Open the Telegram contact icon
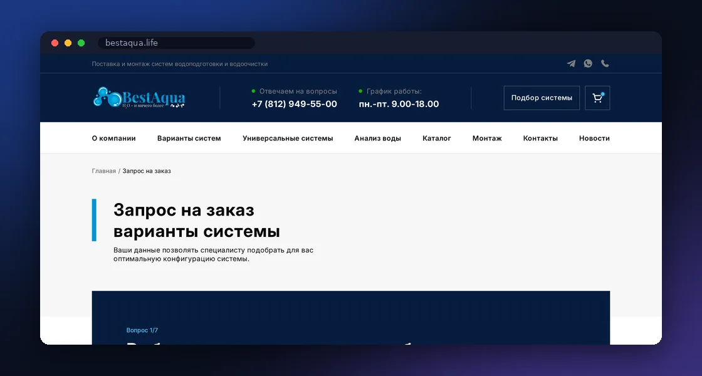 click(x=571, y=63)
